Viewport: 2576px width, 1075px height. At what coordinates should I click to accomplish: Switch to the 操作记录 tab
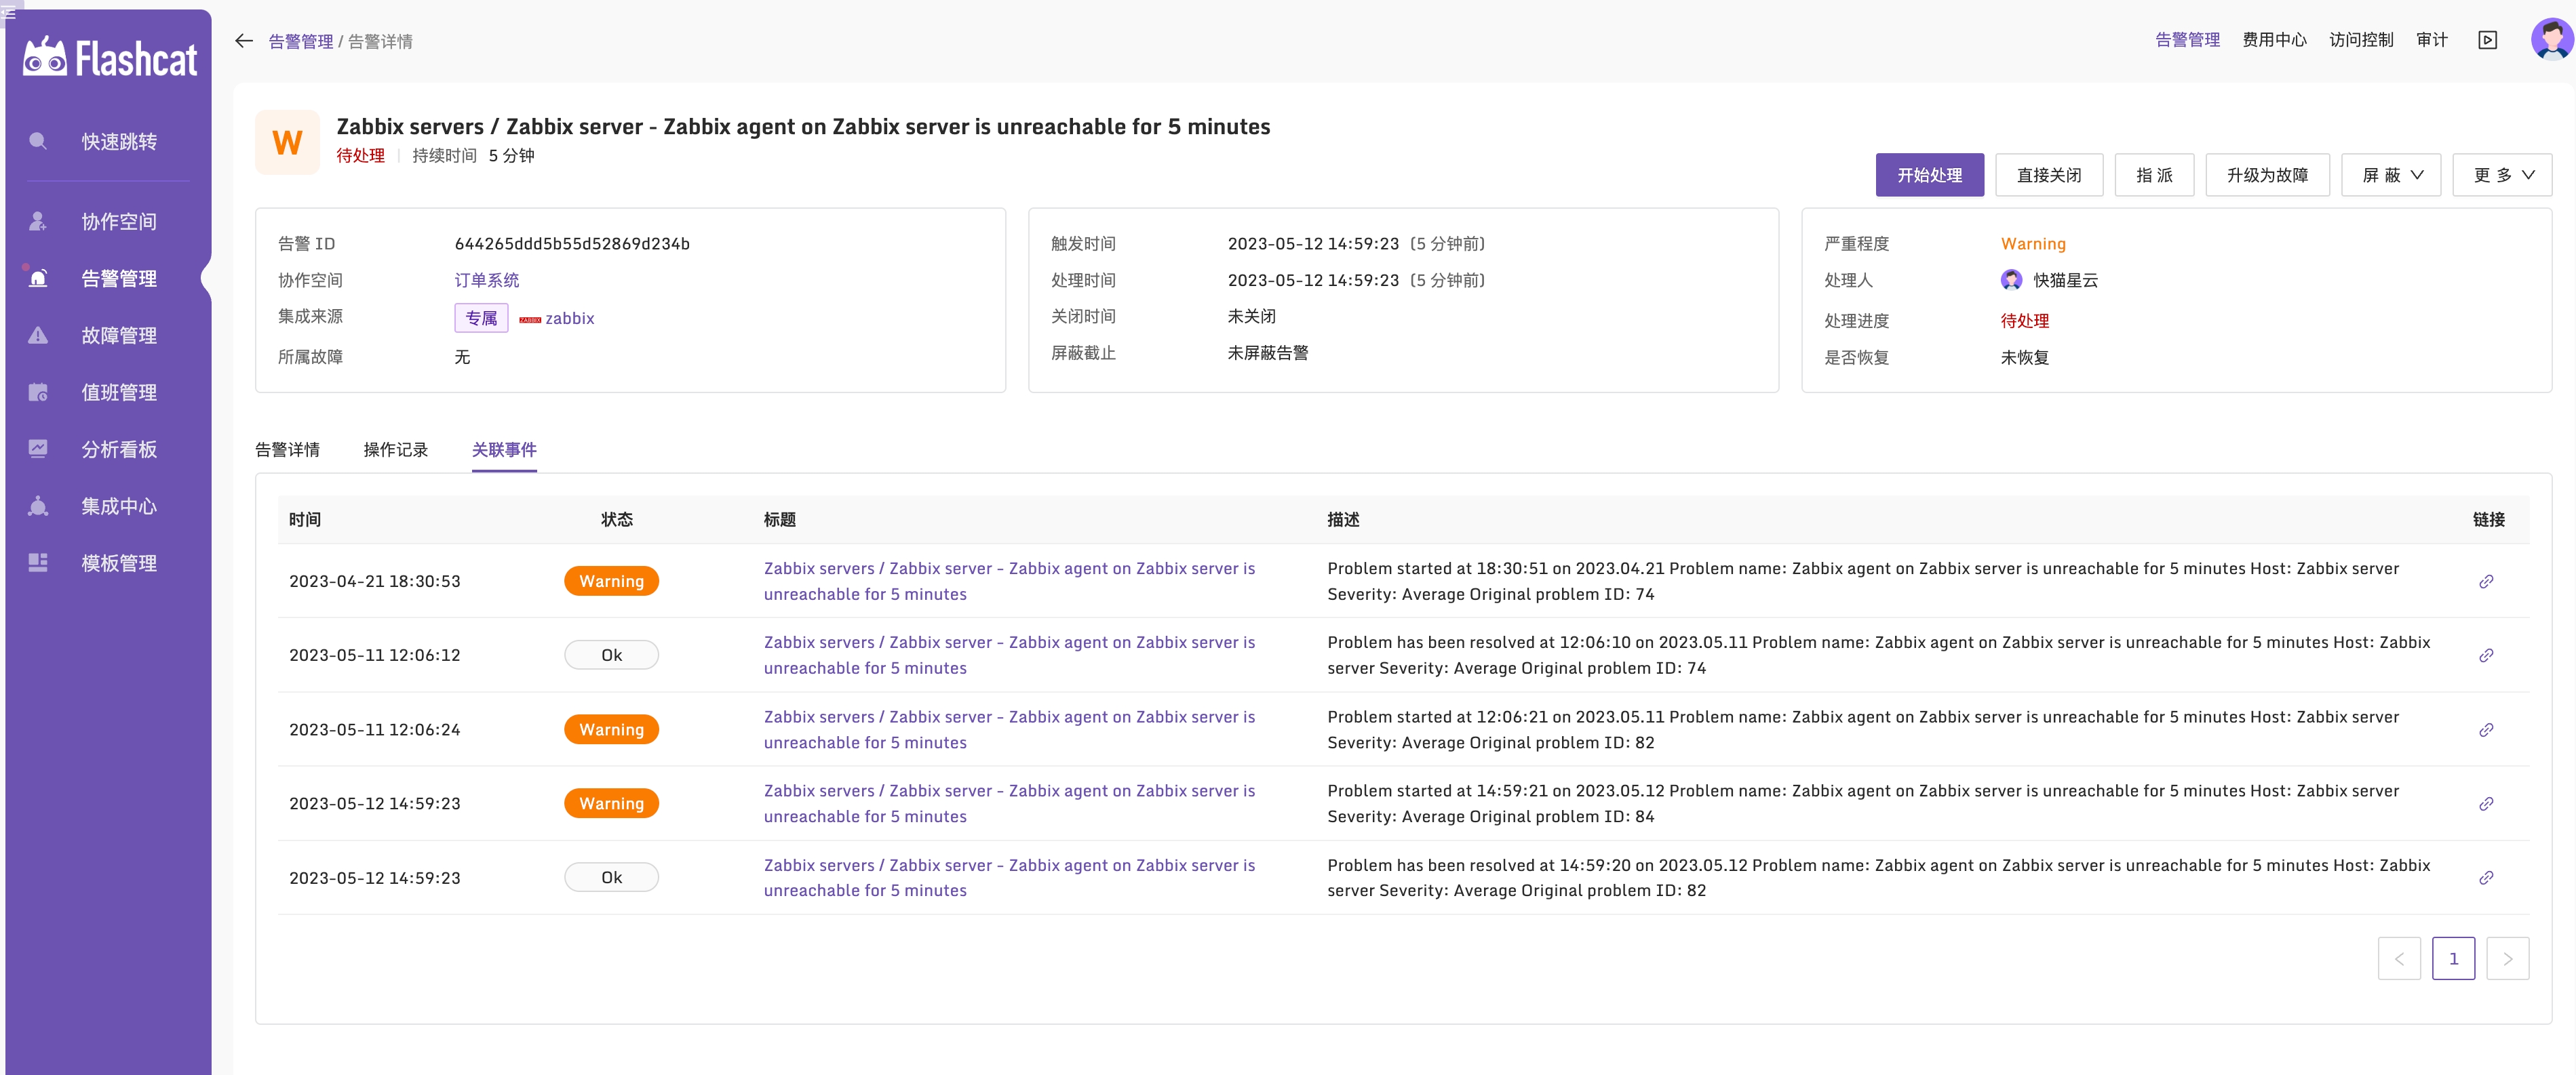[396, 449]
